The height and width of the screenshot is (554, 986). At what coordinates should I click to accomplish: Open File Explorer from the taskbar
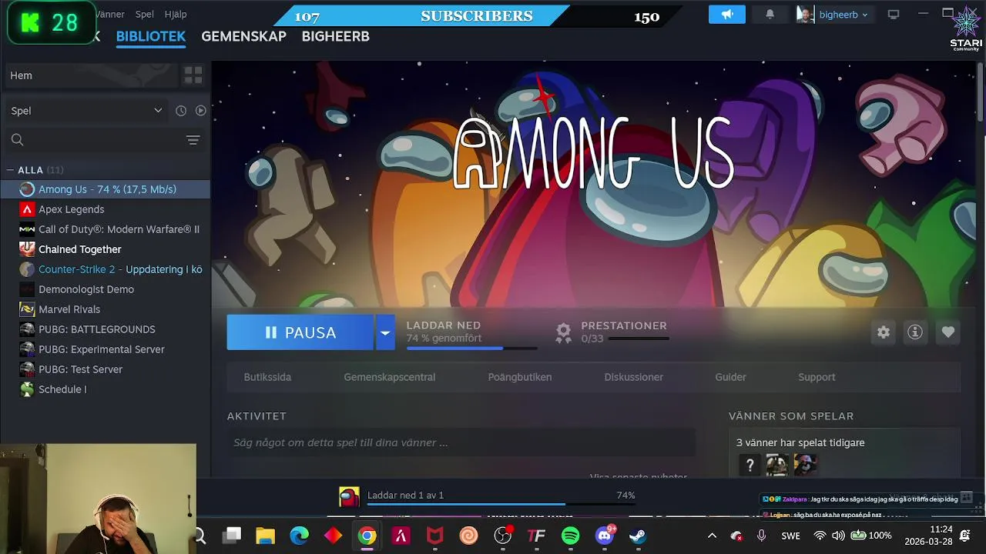point(265,536)
